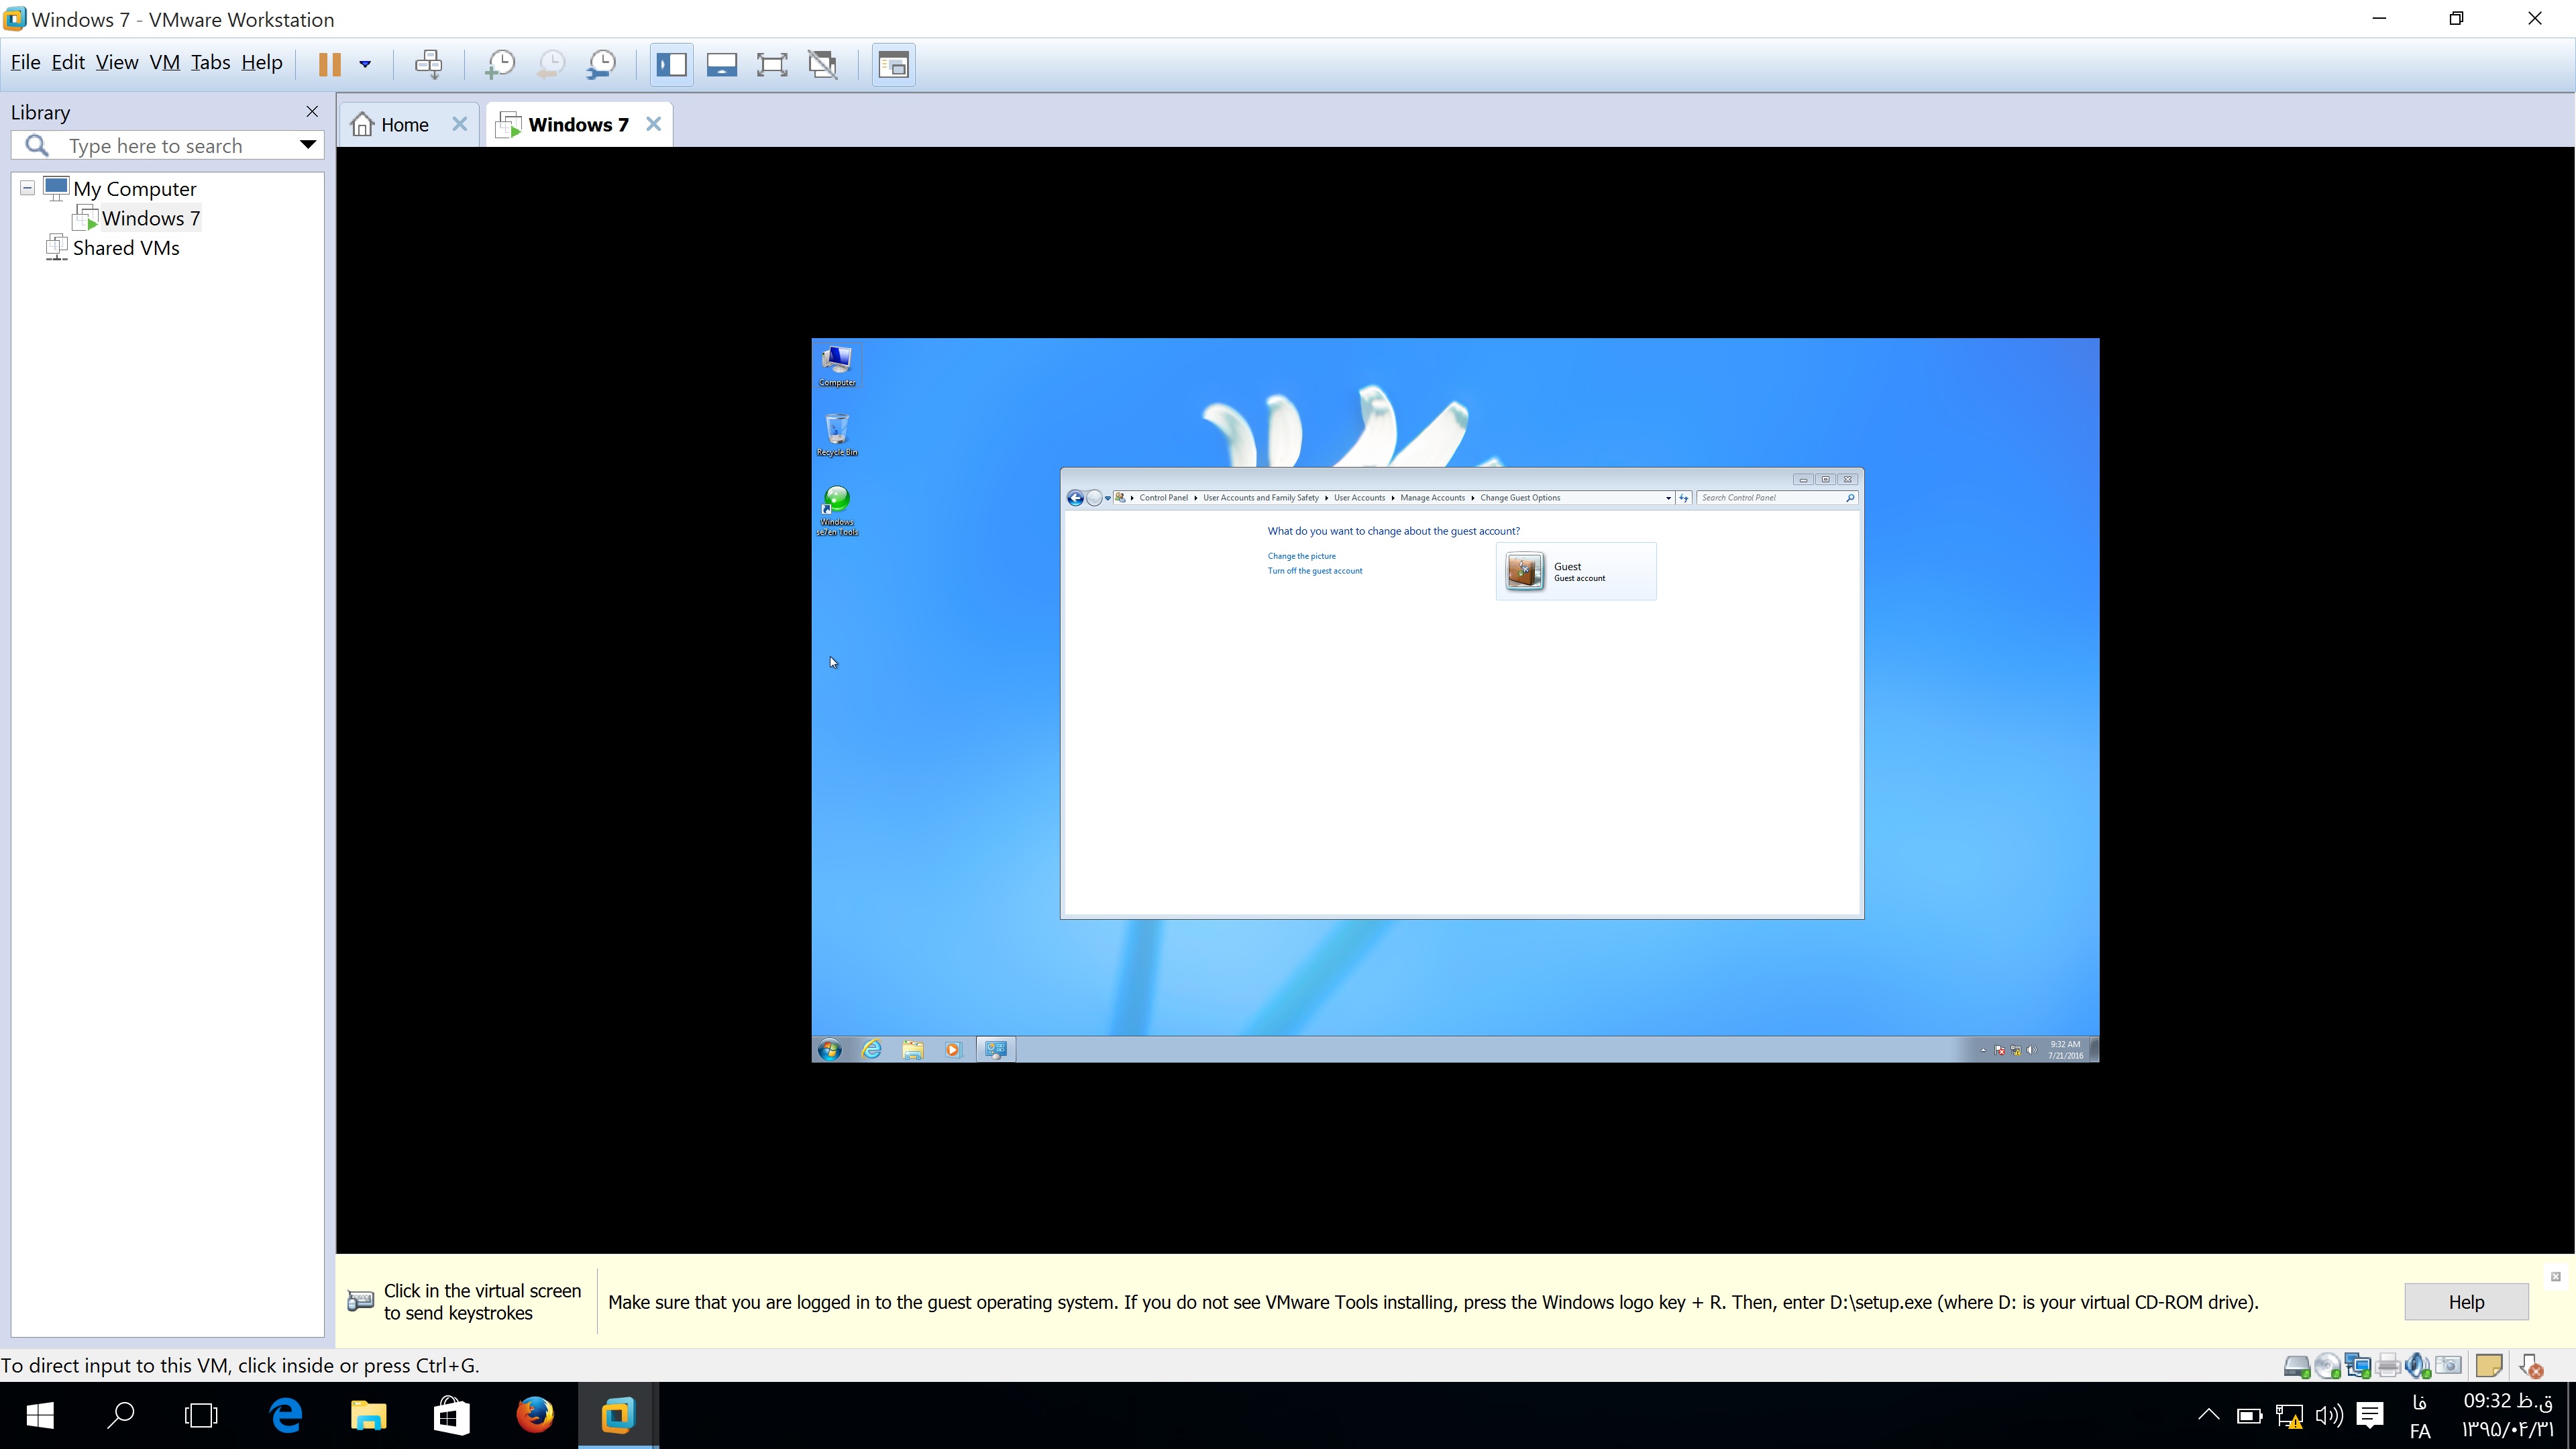The width and height of the screenshot is (2576, 1449).
Task: Toggle Unity mode toolbar icon
Action: point(823,64)
